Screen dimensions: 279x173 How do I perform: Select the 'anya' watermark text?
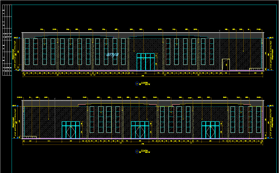click(x=112, y=54)
